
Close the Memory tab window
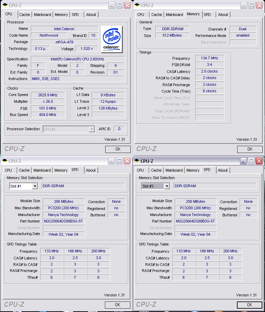[x=259, y=5]
